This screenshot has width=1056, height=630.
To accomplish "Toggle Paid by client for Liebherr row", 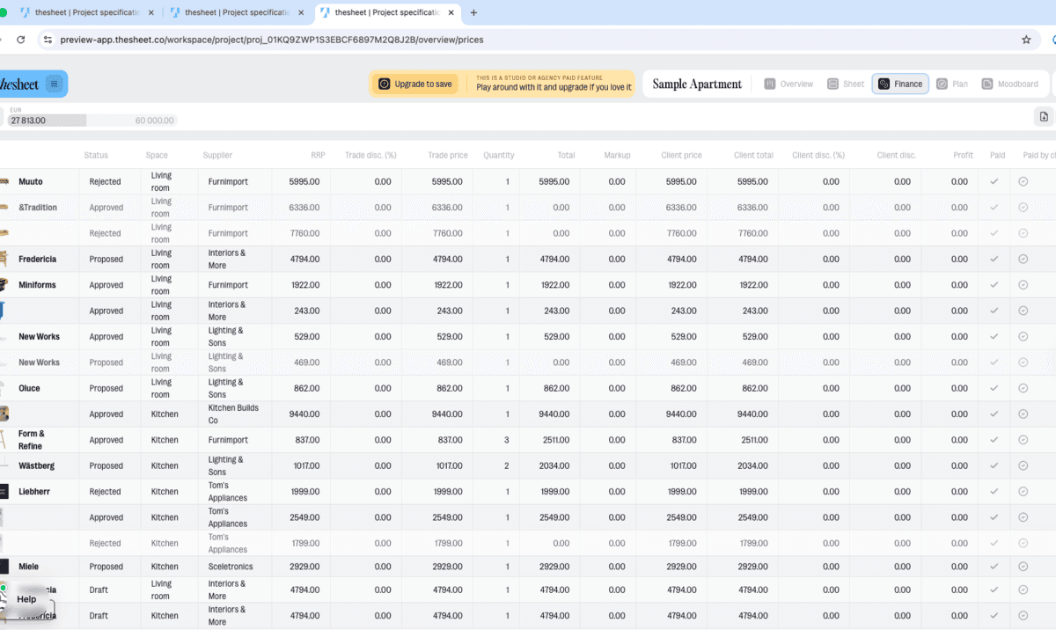I will pos(1023,492).
